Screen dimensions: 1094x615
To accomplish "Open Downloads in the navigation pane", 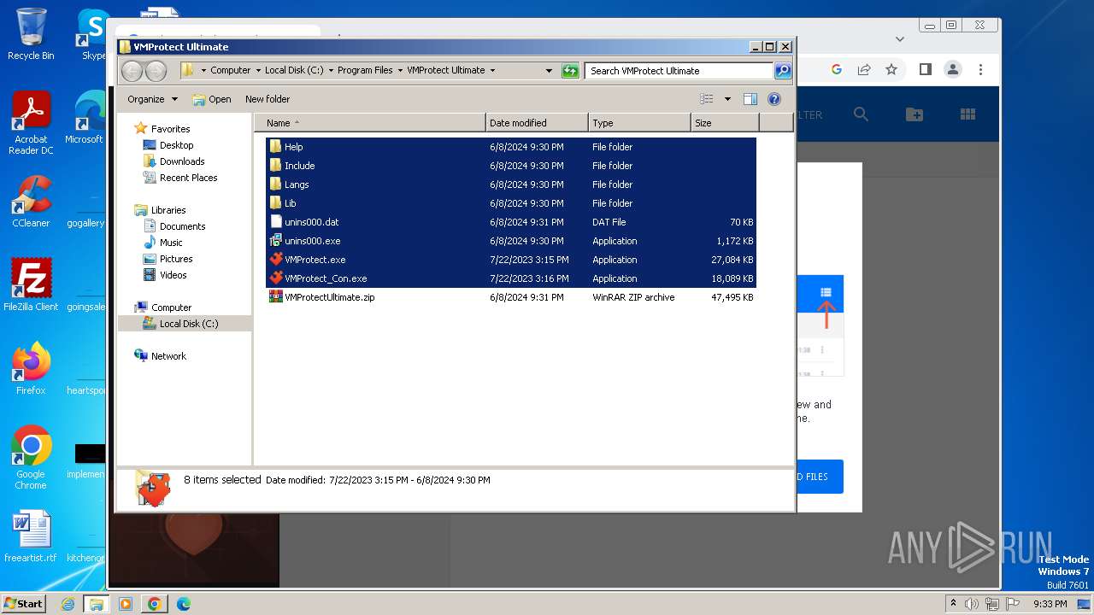I will coord(182,161).
